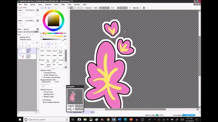Enable the Selection Source checkbox in layer panel
Image resolution: width=218 pixels, height=122 pixels.
tap(25, 39)
